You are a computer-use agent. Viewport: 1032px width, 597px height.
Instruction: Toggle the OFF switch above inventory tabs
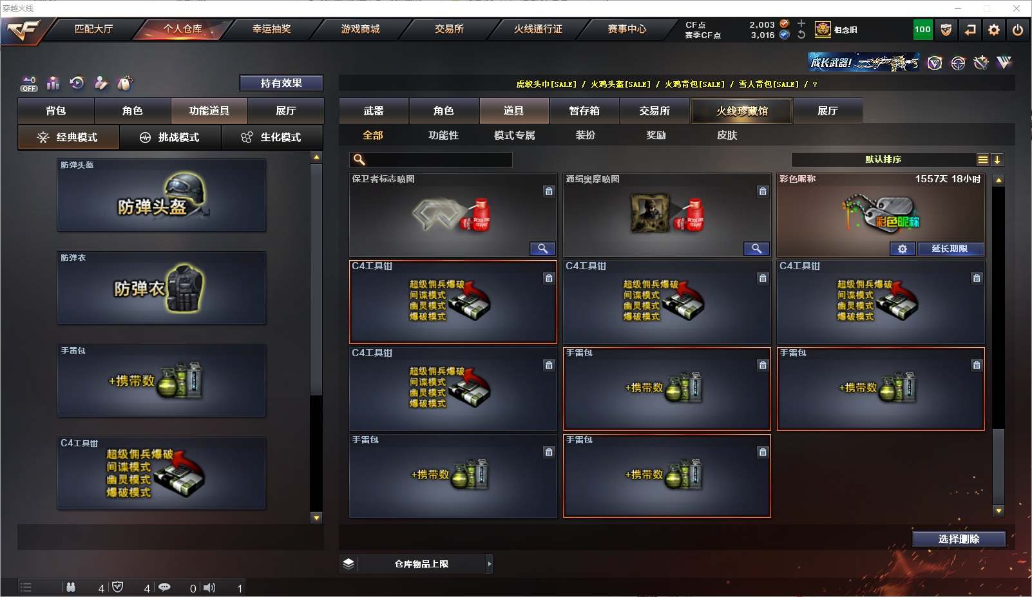click(28, 84)
